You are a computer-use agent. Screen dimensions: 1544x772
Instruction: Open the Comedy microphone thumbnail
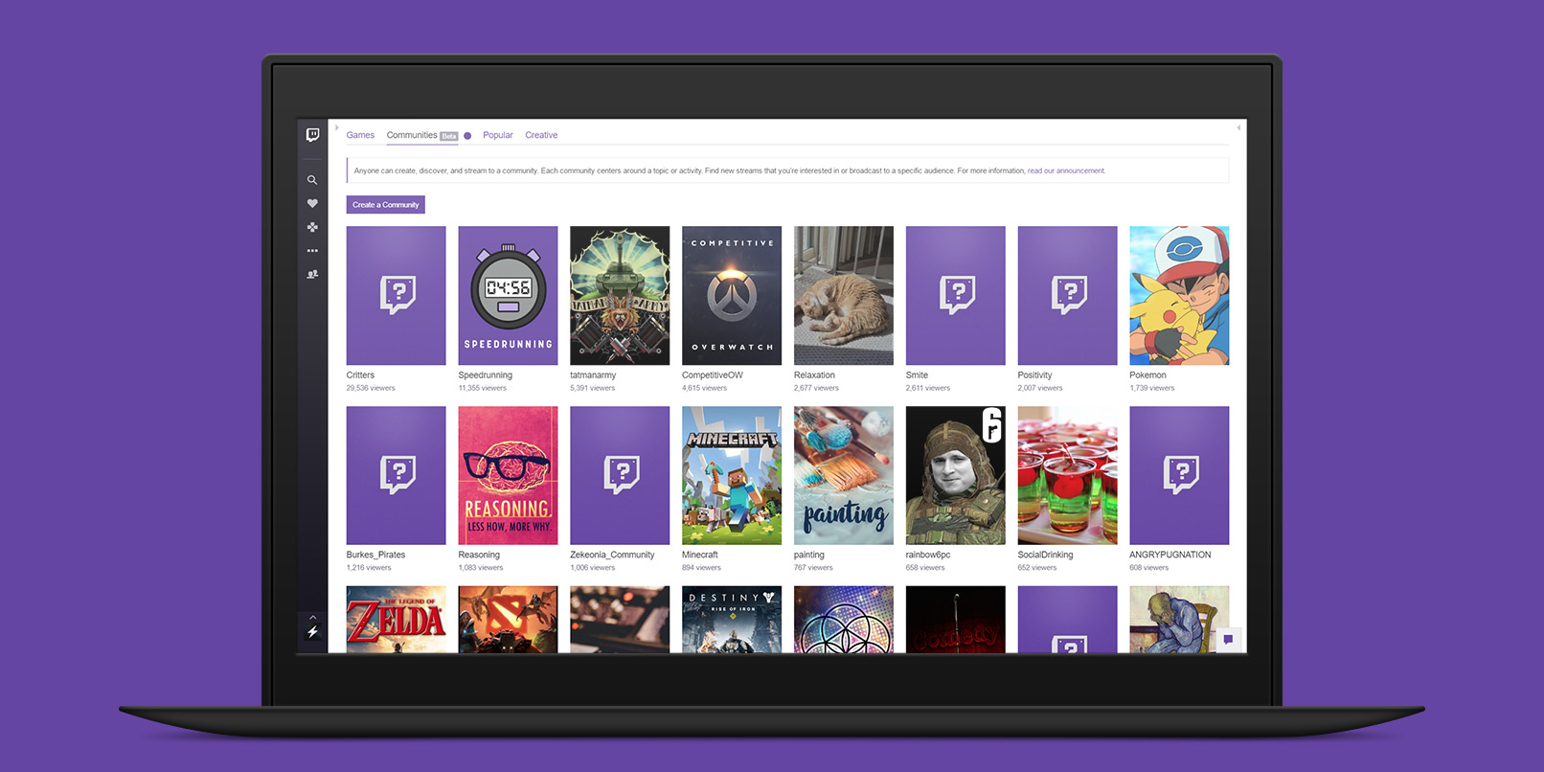pos(956,620)
